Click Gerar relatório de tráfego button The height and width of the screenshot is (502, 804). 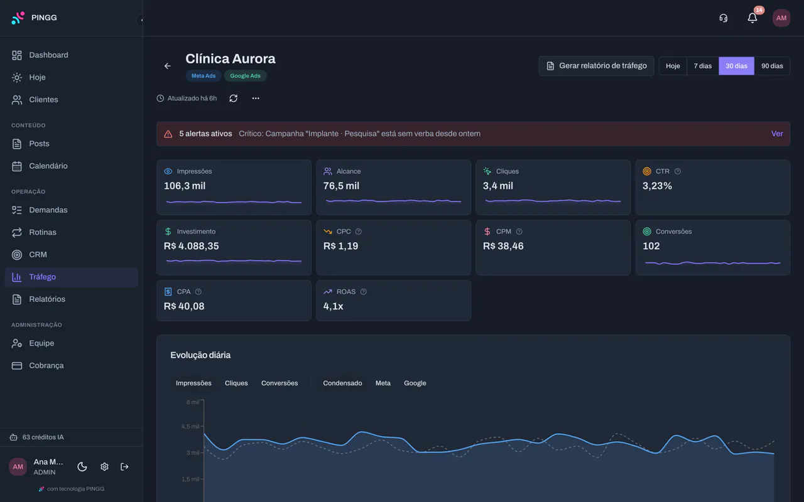[596, 66]
